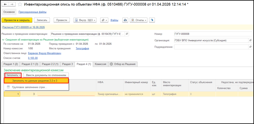254x124 pixels.
Task: Open the paperclip attachments dropdown
Action: (104, 20)
